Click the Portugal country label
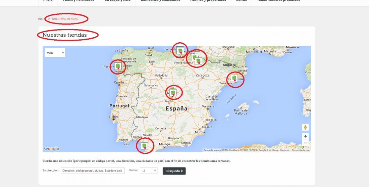The height and width of the screenshot is (187, 369). click(119, 106)
